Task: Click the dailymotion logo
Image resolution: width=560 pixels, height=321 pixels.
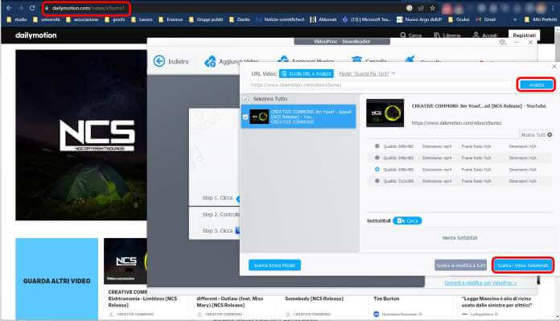Action: [35, 35]
